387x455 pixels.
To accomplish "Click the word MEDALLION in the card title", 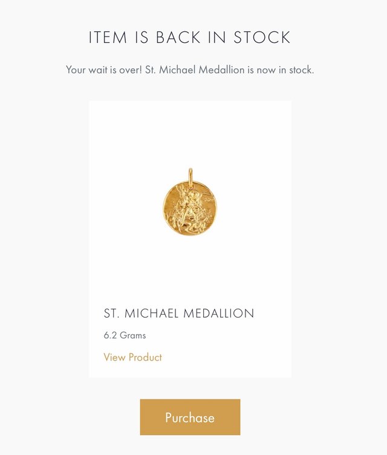I will [219, 313].
